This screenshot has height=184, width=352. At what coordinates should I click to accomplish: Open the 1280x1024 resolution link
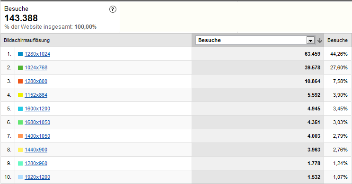pyautogui.click(x=37, y=54)
